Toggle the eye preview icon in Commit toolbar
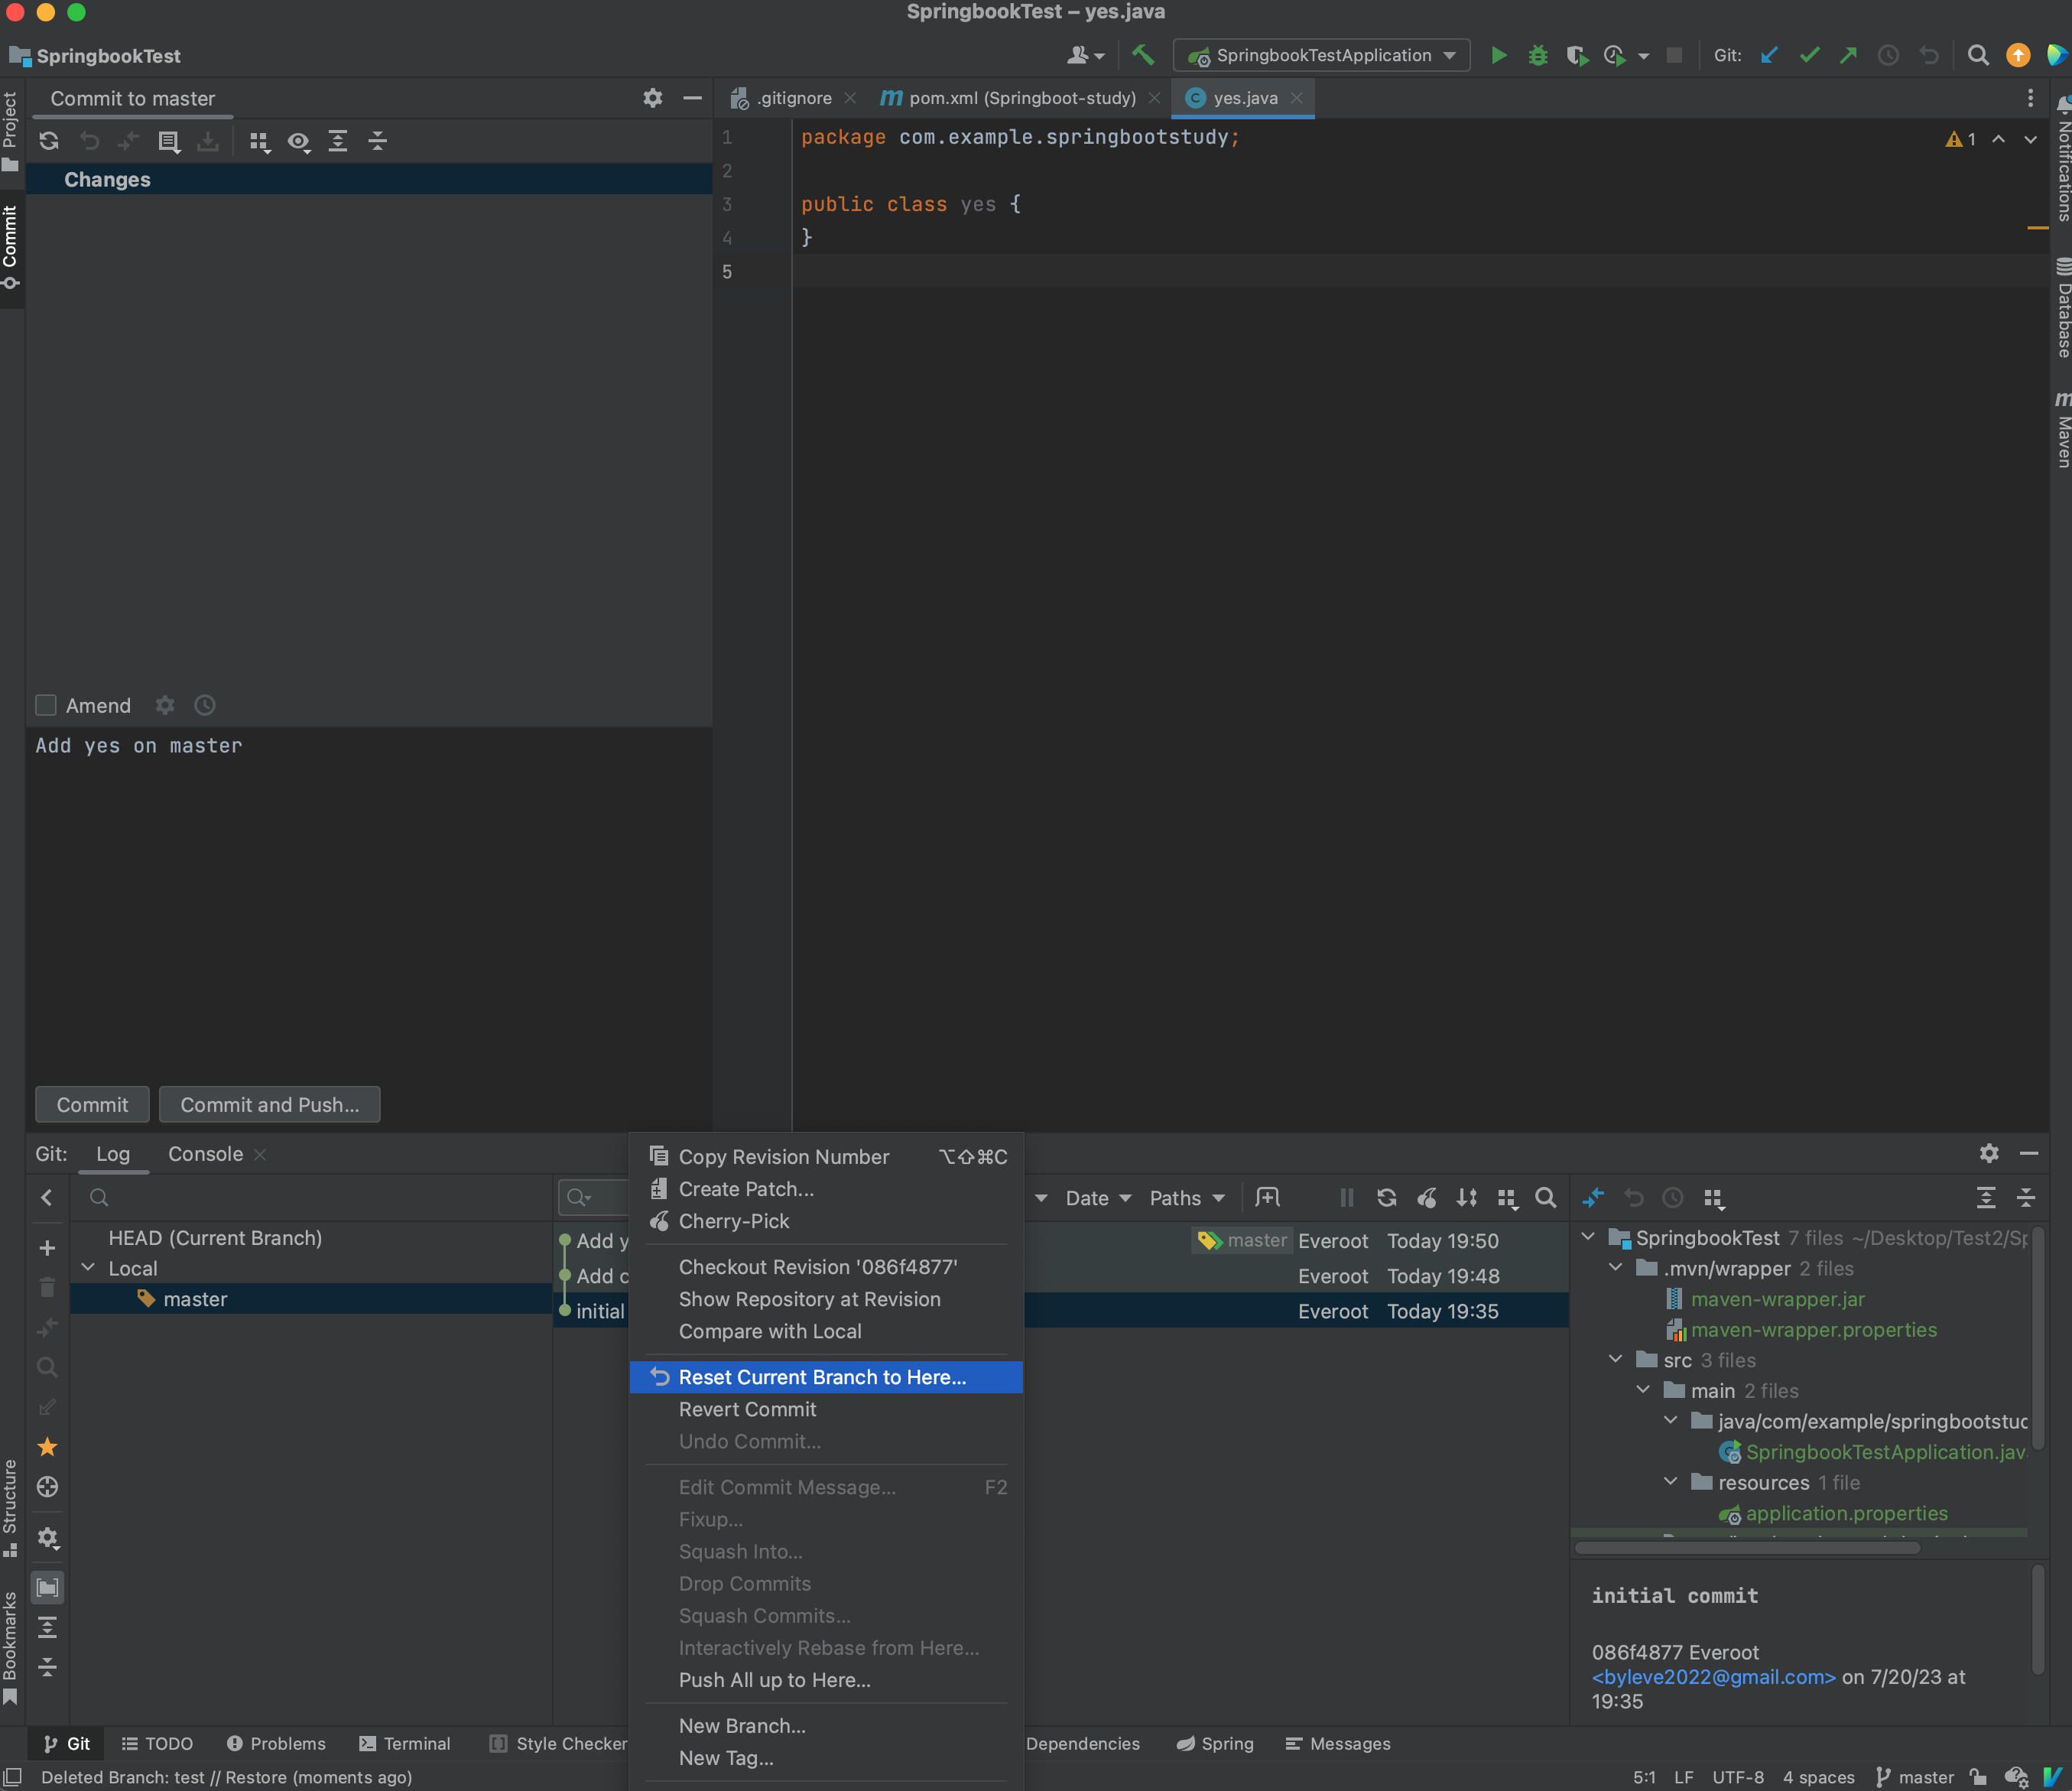 click(x=298, y=141)
